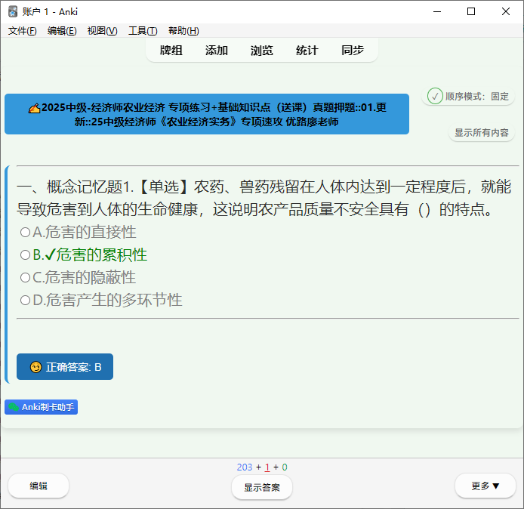Click the 显示答案 button
The image size is (524, 509).
262,487
